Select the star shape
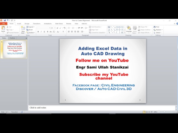Screen dimensions: 178x133 [122, 32]
